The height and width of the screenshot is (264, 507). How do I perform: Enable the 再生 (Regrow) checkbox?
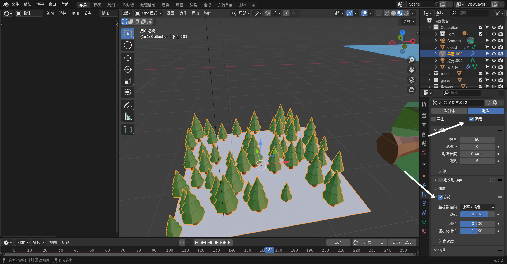[434, 119]
